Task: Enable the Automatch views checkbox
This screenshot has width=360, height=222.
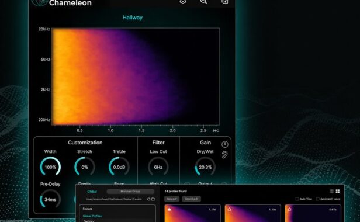Action: pos(317,199)
